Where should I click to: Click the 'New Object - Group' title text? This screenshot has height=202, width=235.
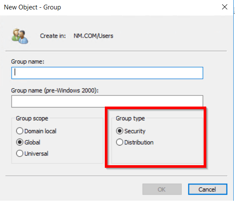[x=32, y=7]
